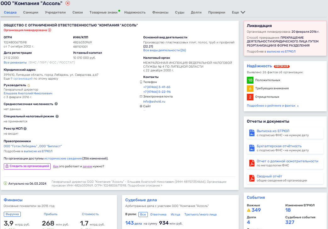Image resolution: width=328 pixels, height=229 pixels.
Task: Click PDF icon of Отчет о должной осмотрительности
Action: click(252, 163)
